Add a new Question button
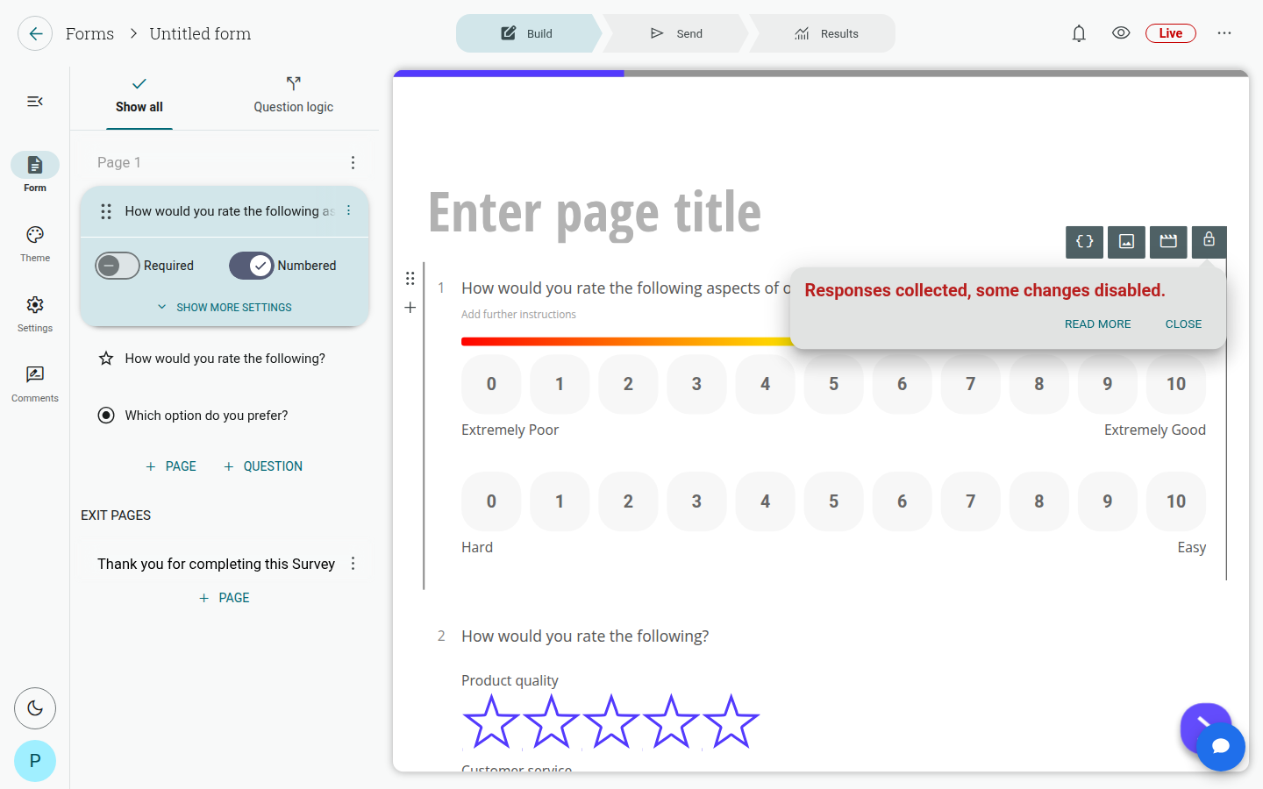This screenshot has width=1263, height=789. click(x=263, y=466)
